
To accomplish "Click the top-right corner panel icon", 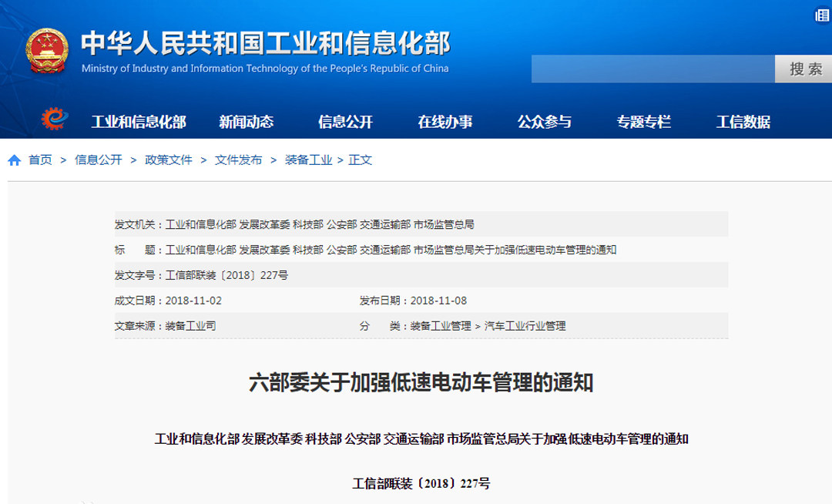I will [x=822, y=15].
